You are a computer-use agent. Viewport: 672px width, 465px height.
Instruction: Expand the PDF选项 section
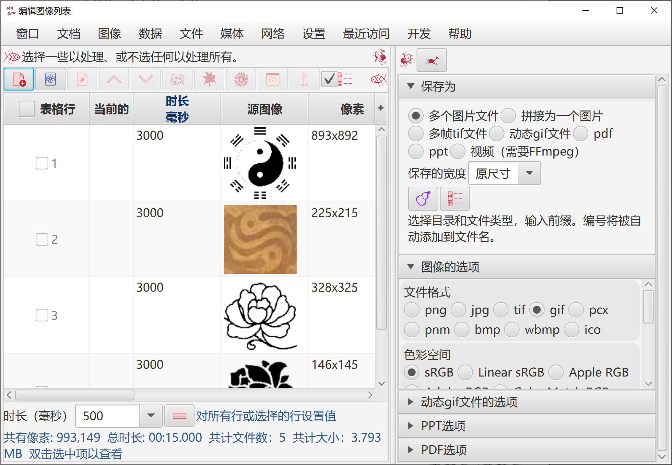[x=527, y=450]
